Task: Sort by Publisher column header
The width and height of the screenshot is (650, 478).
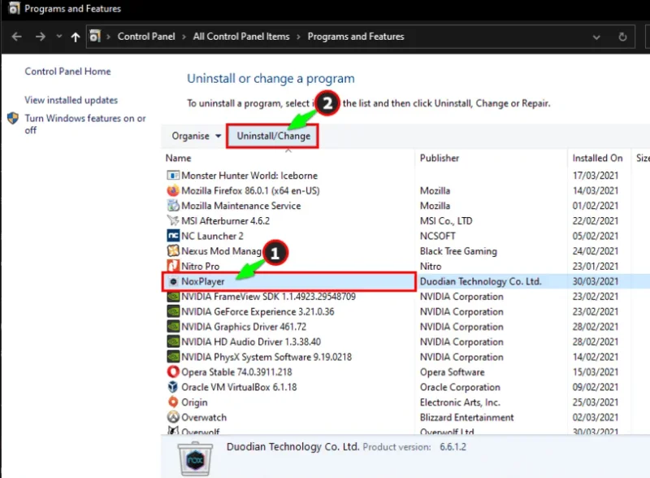Action: click(440, 158)
